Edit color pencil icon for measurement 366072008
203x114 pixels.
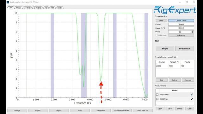point(192,95)
